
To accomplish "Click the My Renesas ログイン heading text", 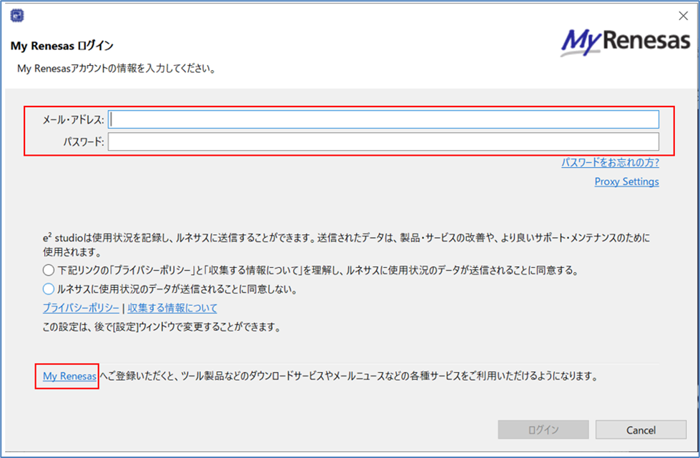I will [62, 46].
